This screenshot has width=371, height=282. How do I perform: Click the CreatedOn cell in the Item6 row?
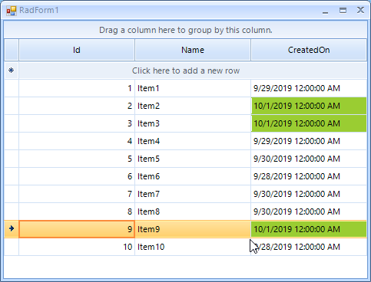pos(309,176)
